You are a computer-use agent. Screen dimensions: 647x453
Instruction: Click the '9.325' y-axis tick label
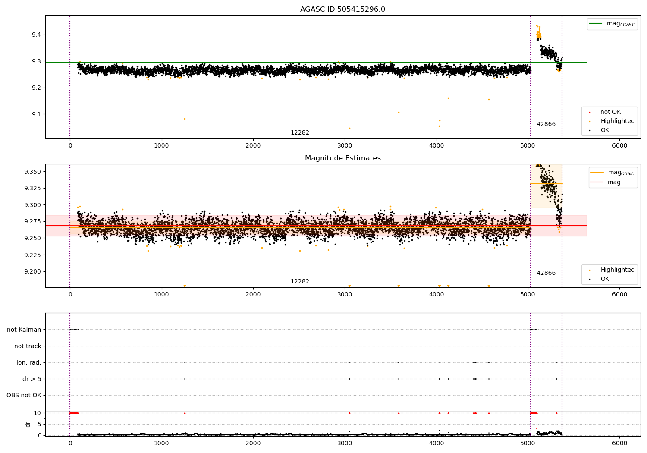coord(33,189)
